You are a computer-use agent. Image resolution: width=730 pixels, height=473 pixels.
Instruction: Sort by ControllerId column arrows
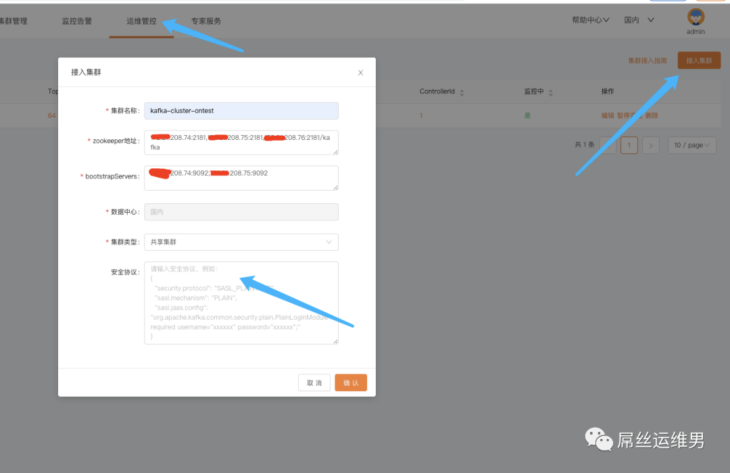462,93
